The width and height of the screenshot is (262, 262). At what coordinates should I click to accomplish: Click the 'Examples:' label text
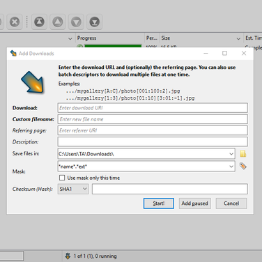69,84
